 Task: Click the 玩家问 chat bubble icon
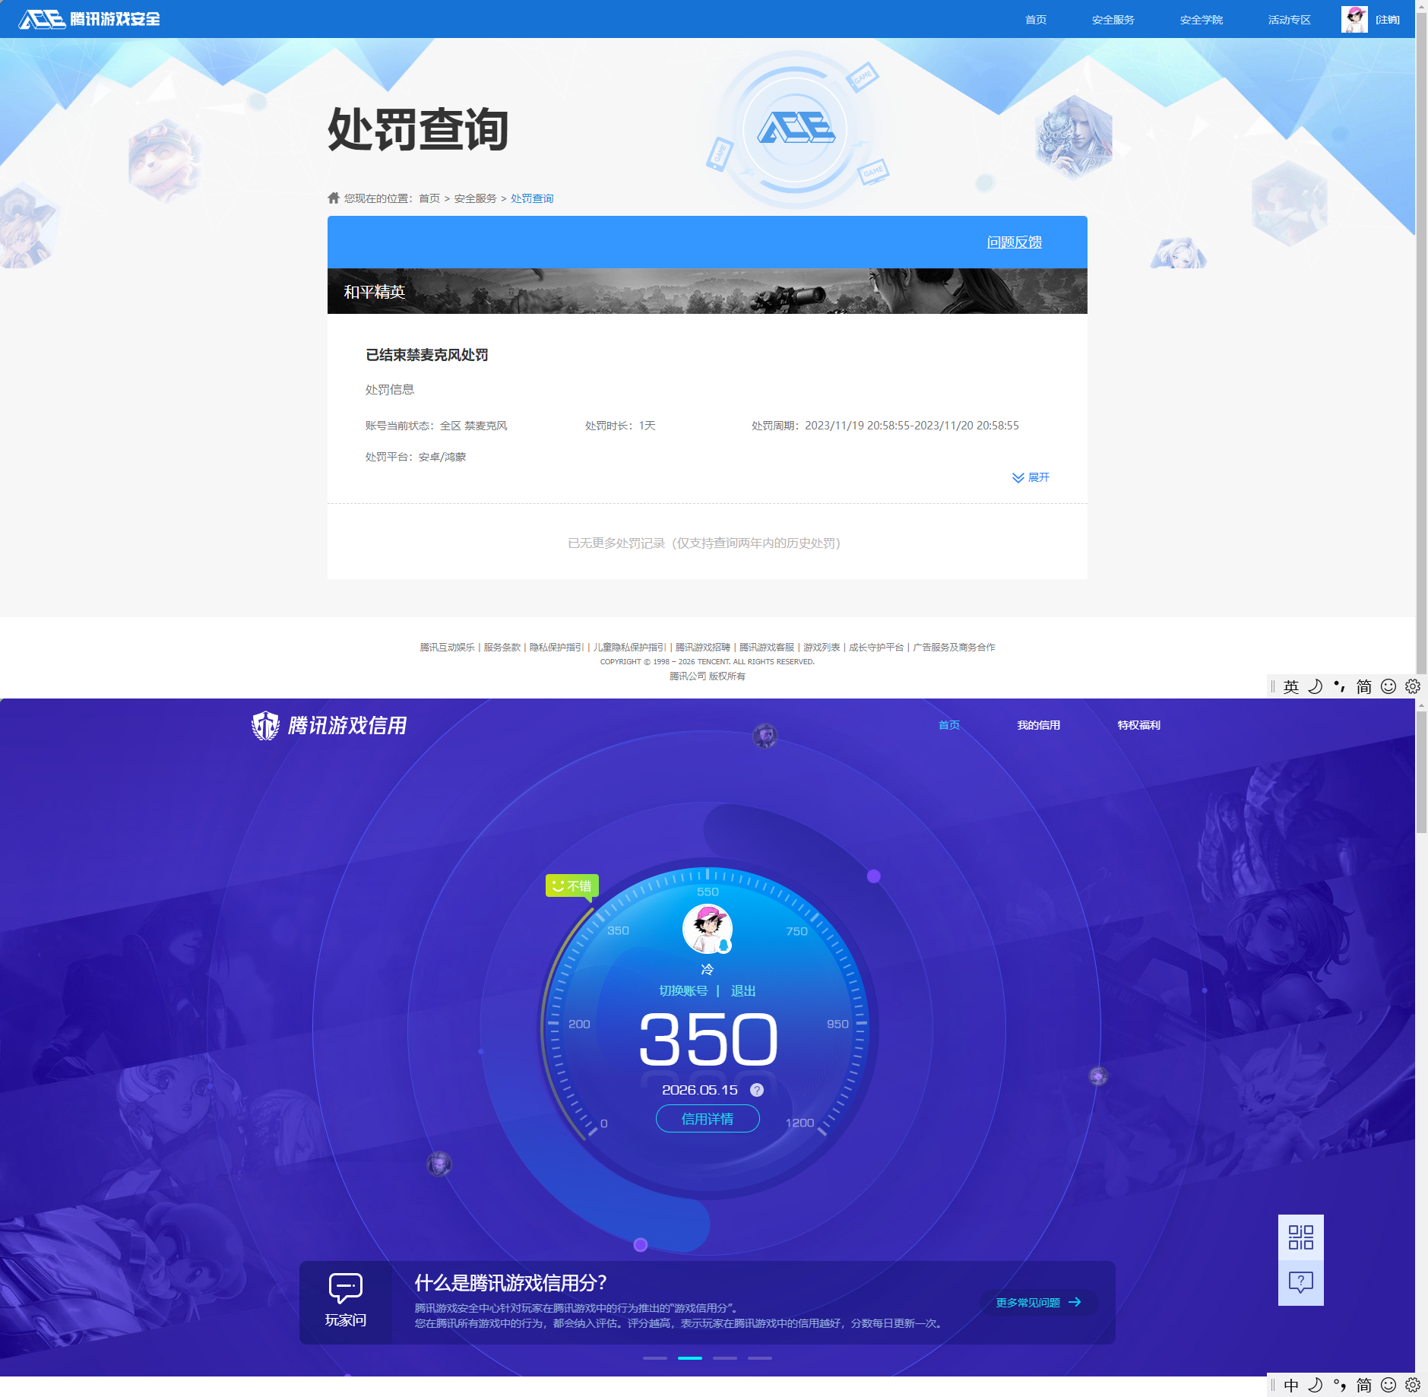(346, 1288)
